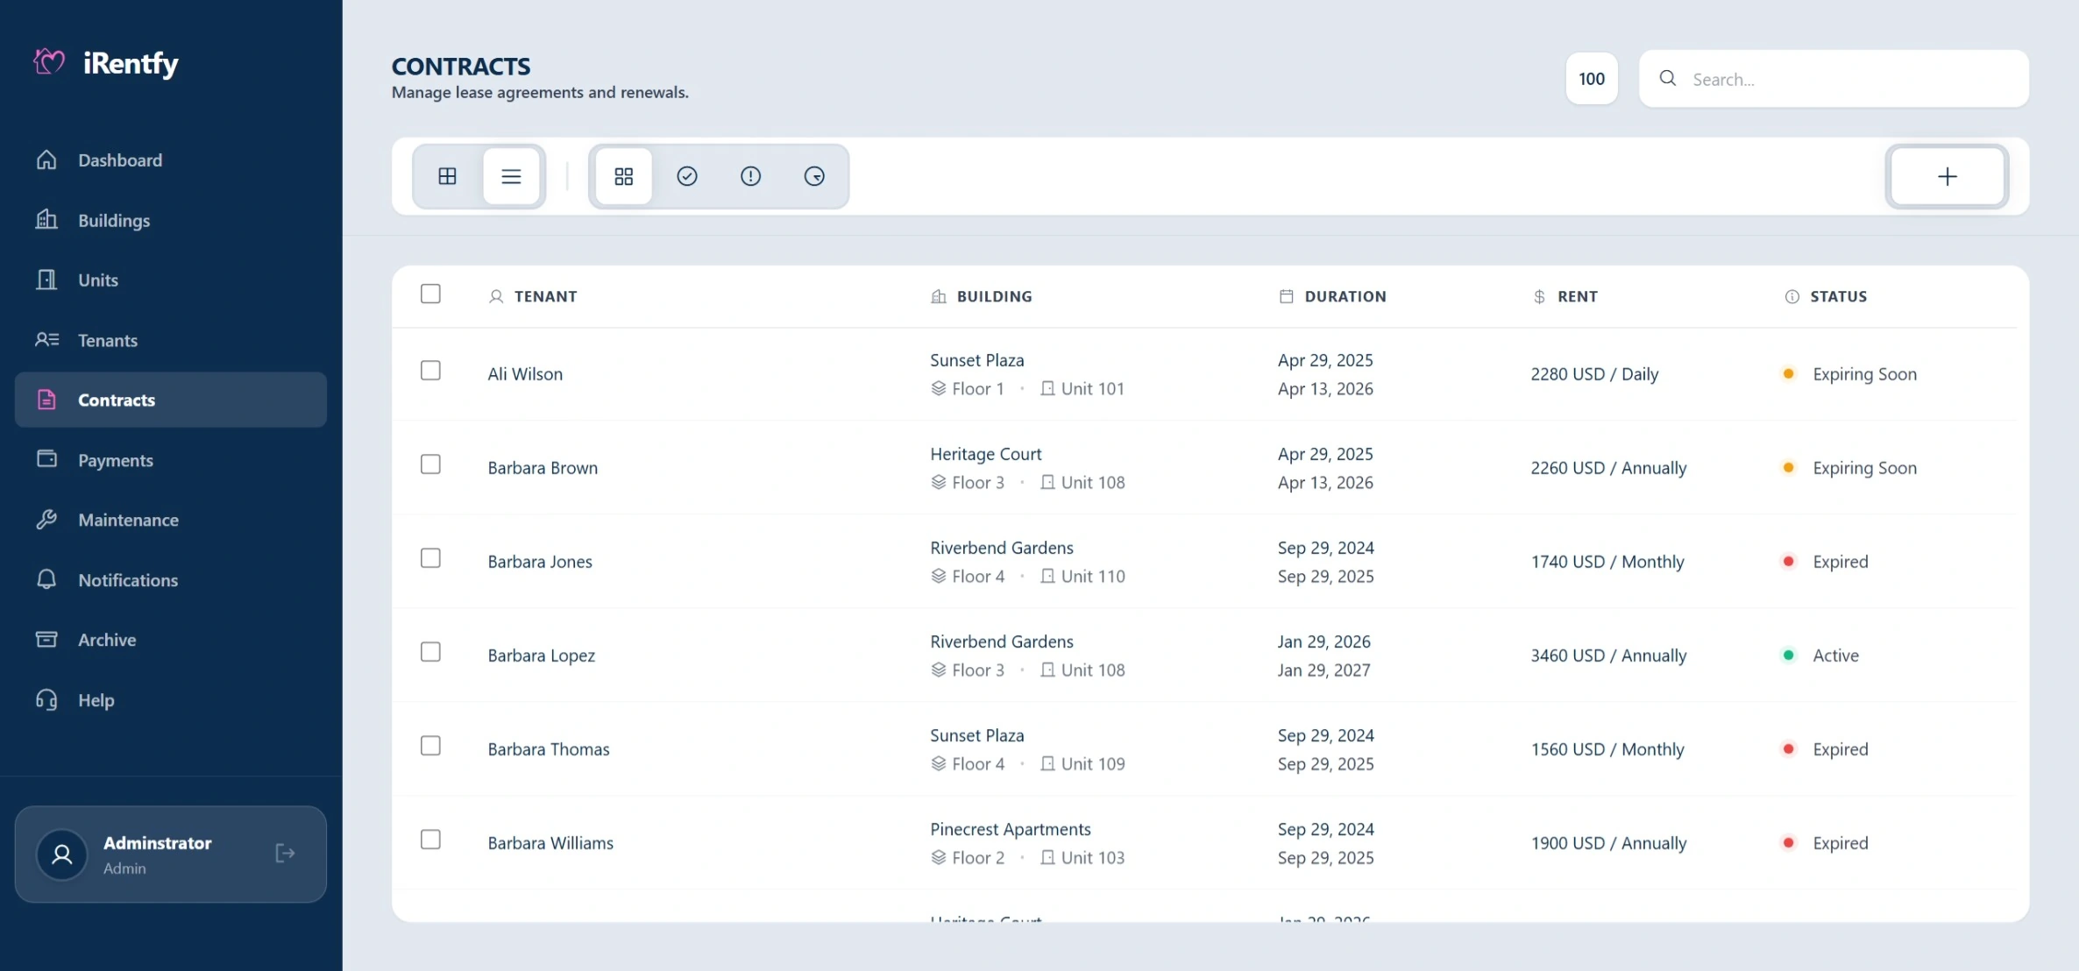
Task: Filter contracts by active checkmark icon
Action: pyautogui.click(x=687, y=176)
